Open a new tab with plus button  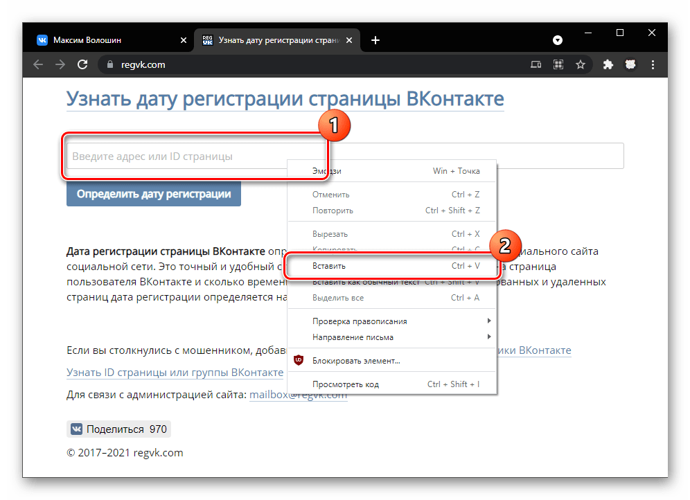pyautogui.click(x=375, y=40)
